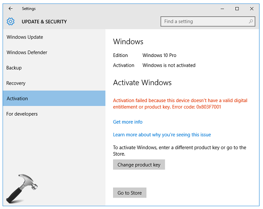Click the Update & Security gear icon
This screenshot has width=263, height=209.
(x=11, y=21)
